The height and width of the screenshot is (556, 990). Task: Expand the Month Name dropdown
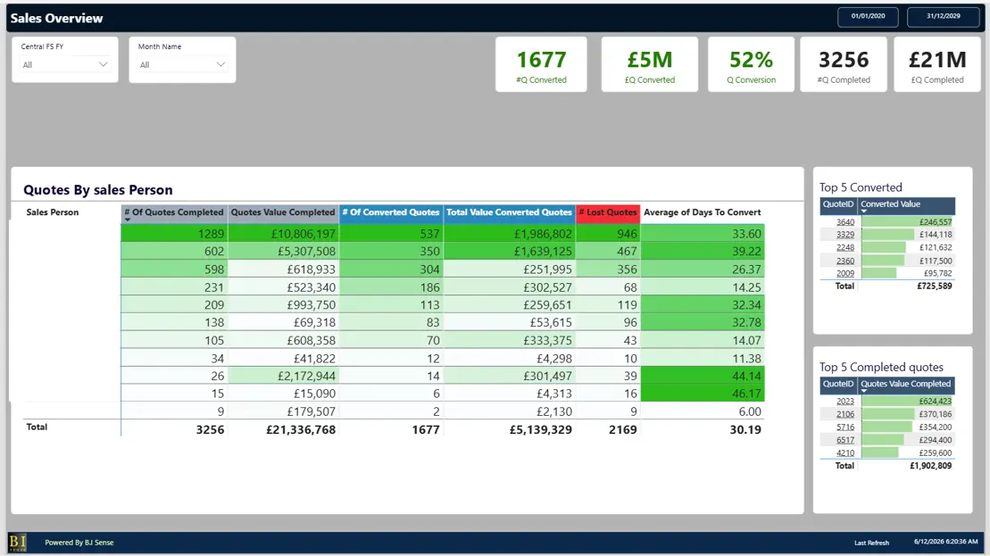coord(182,64)
